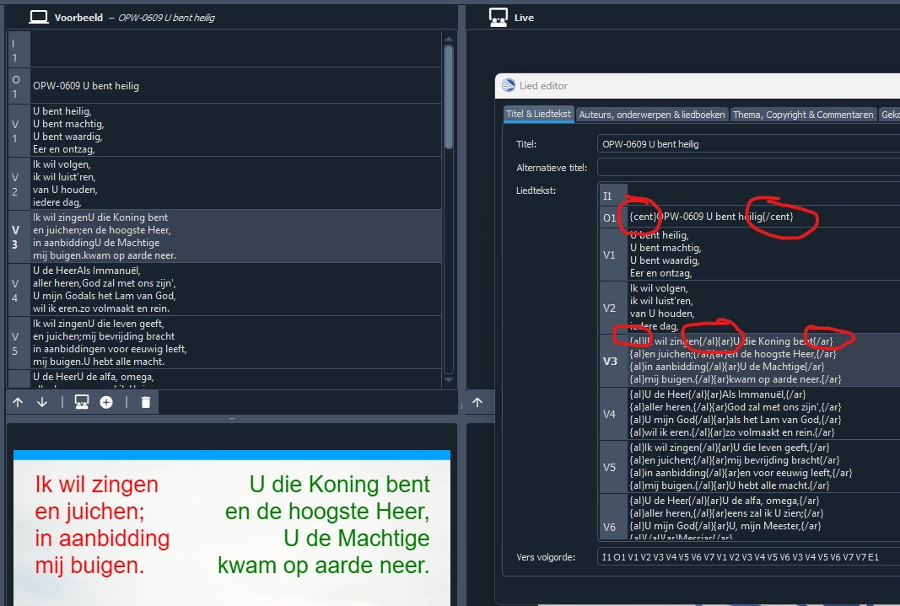Click the Titel input field
This screenshot has height=606, width=900.
point(747,144)
